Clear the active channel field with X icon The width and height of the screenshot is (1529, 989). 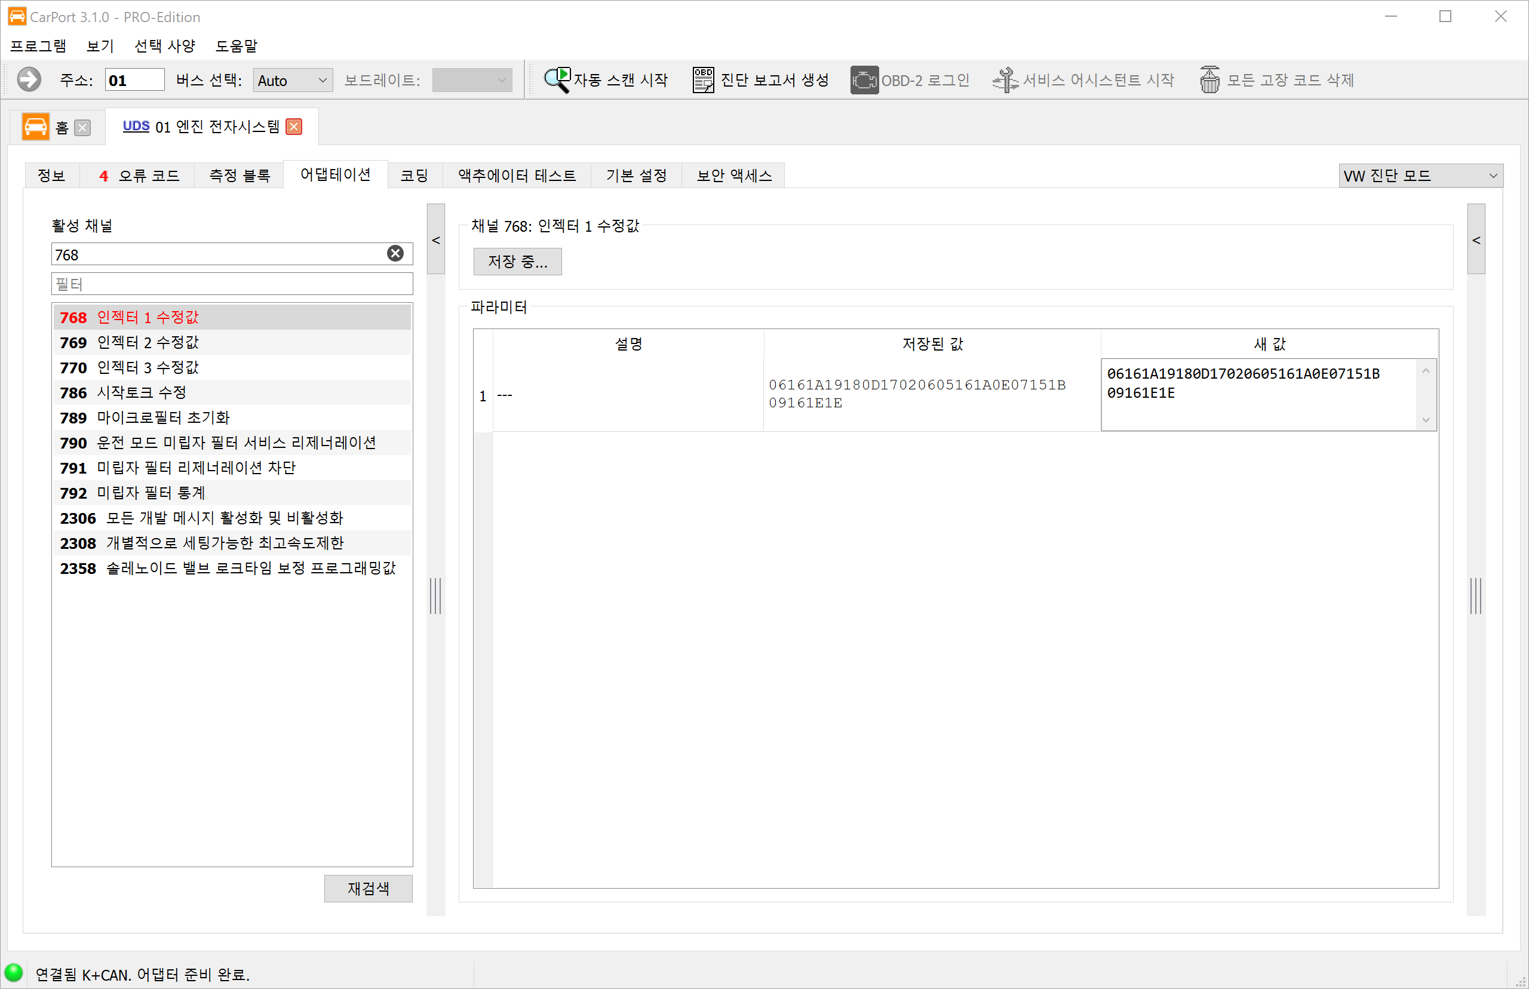395,254
